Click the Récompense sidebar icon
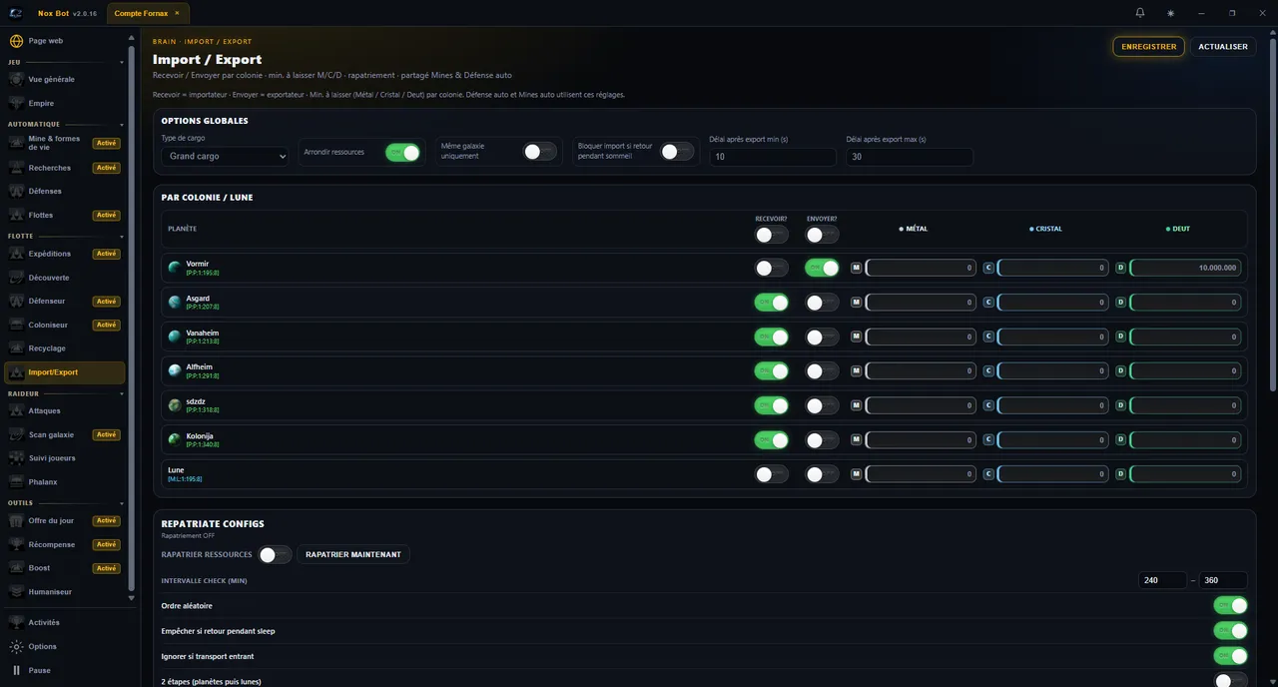This screenshot has width=1278, height=687. pos(16,544)
